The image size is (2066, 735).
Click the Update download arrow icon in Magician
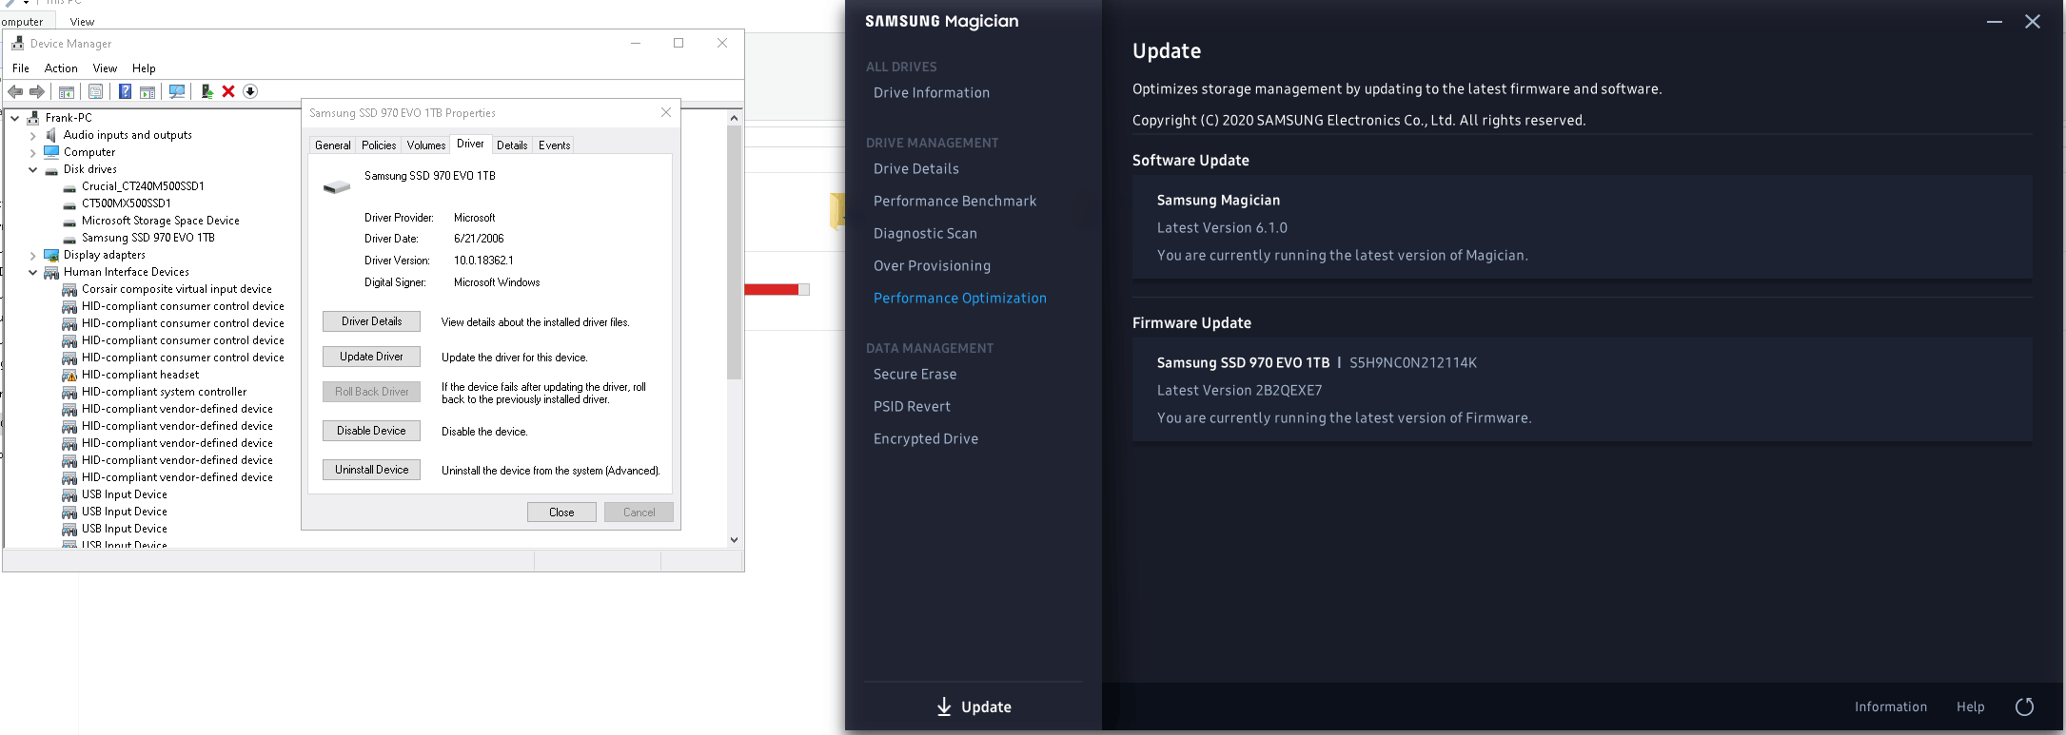click(944, 706)
